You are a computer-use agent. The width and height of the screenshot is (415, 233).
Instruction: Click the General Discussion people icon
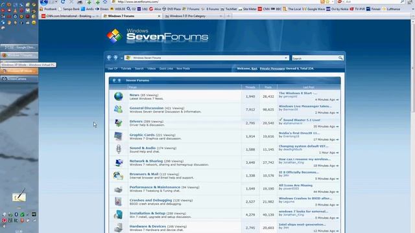click(x=118, y=109)
